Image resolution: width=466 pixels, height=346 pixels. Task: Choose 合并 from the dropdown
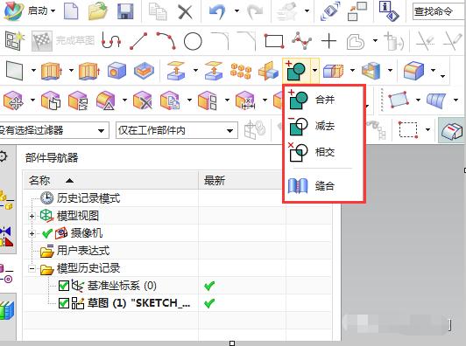(x=324, y=100)
